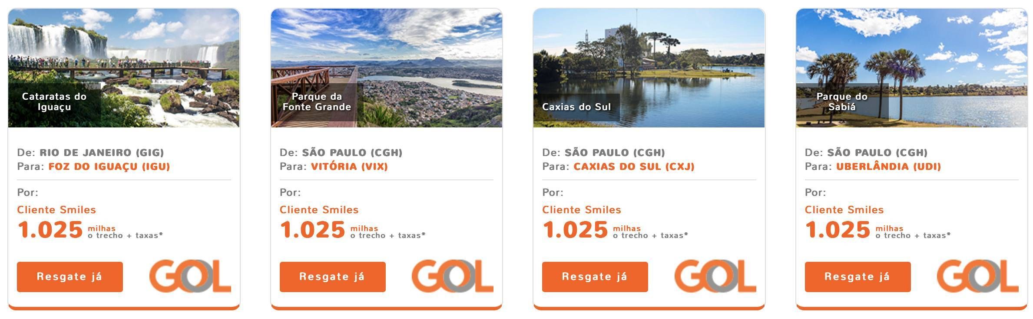This screenshot has height=319, width=1033.
Task: Open the Parque do Sabiá photo
Action: 912,68
